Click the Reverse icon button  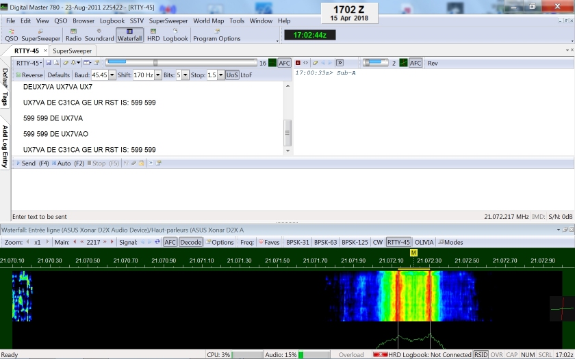(x=28, y=75)
